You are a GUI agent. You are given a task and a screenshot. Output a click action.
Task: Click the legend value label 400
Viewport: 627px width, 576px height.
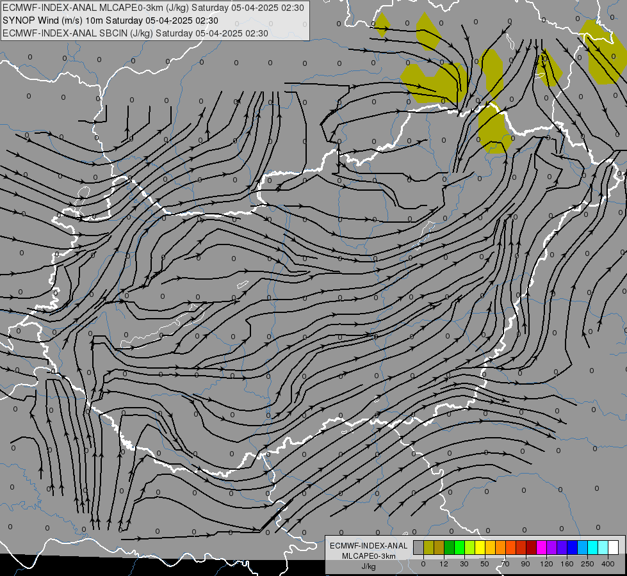(x=608, y=564)
